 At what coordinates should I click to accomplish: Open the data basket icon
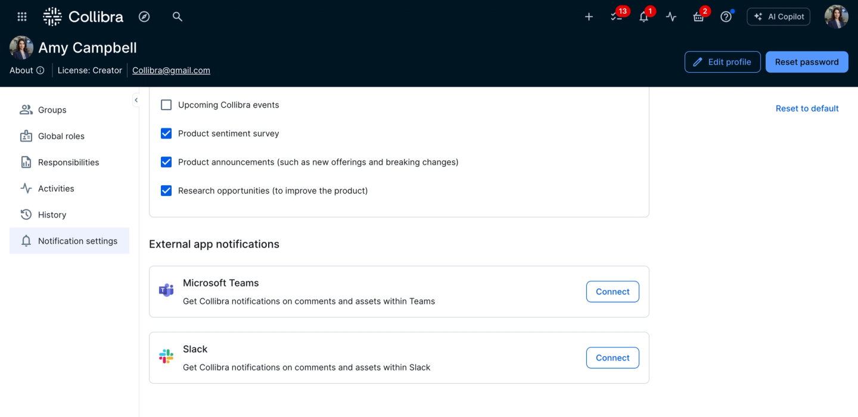pos(699,17)
